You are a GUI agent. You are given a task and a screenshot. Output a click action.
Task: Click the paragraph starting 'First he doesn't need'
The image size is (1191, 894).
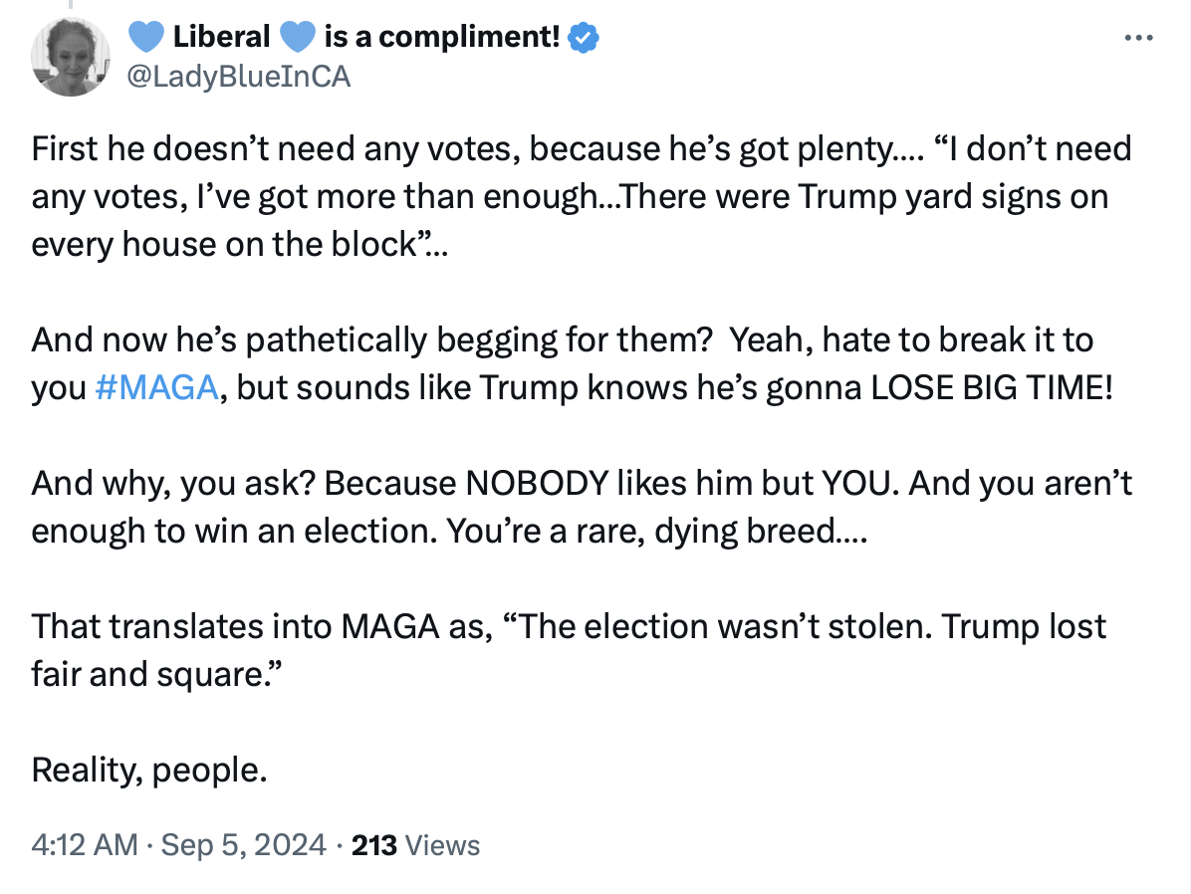(x=582, y=197)
